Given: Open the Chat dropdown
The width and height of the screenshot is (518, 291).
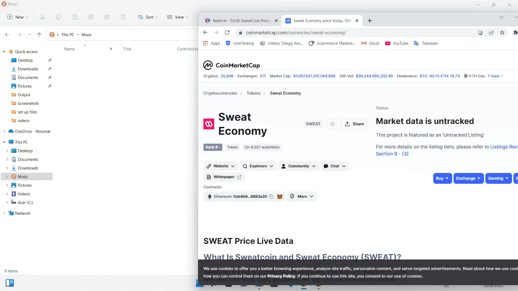Looking at the screenshot, I should tap(335, 166).
